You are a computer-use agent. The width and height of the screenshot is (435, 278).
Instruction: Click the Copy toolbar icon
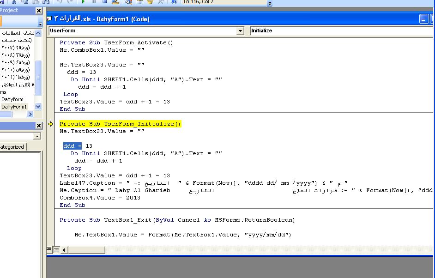[24, 2]
